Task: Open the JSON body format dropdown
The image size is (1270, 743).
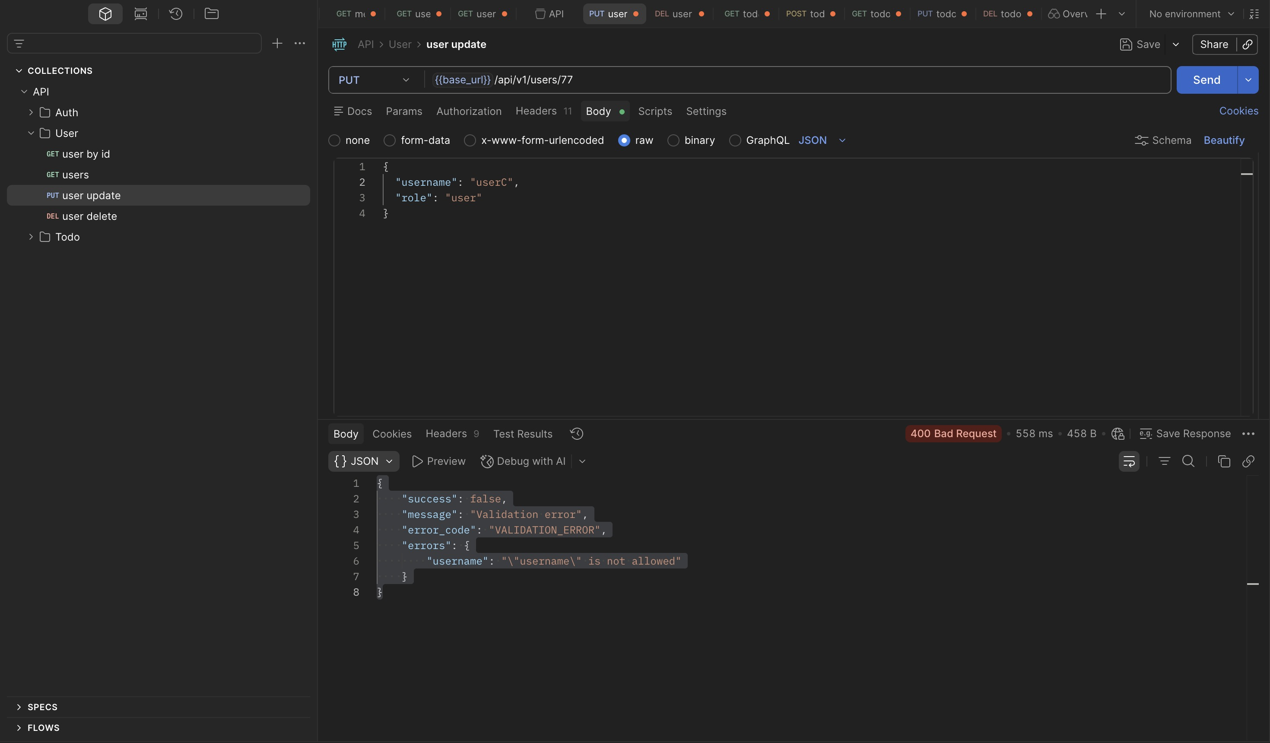Action: coord(822,140)
